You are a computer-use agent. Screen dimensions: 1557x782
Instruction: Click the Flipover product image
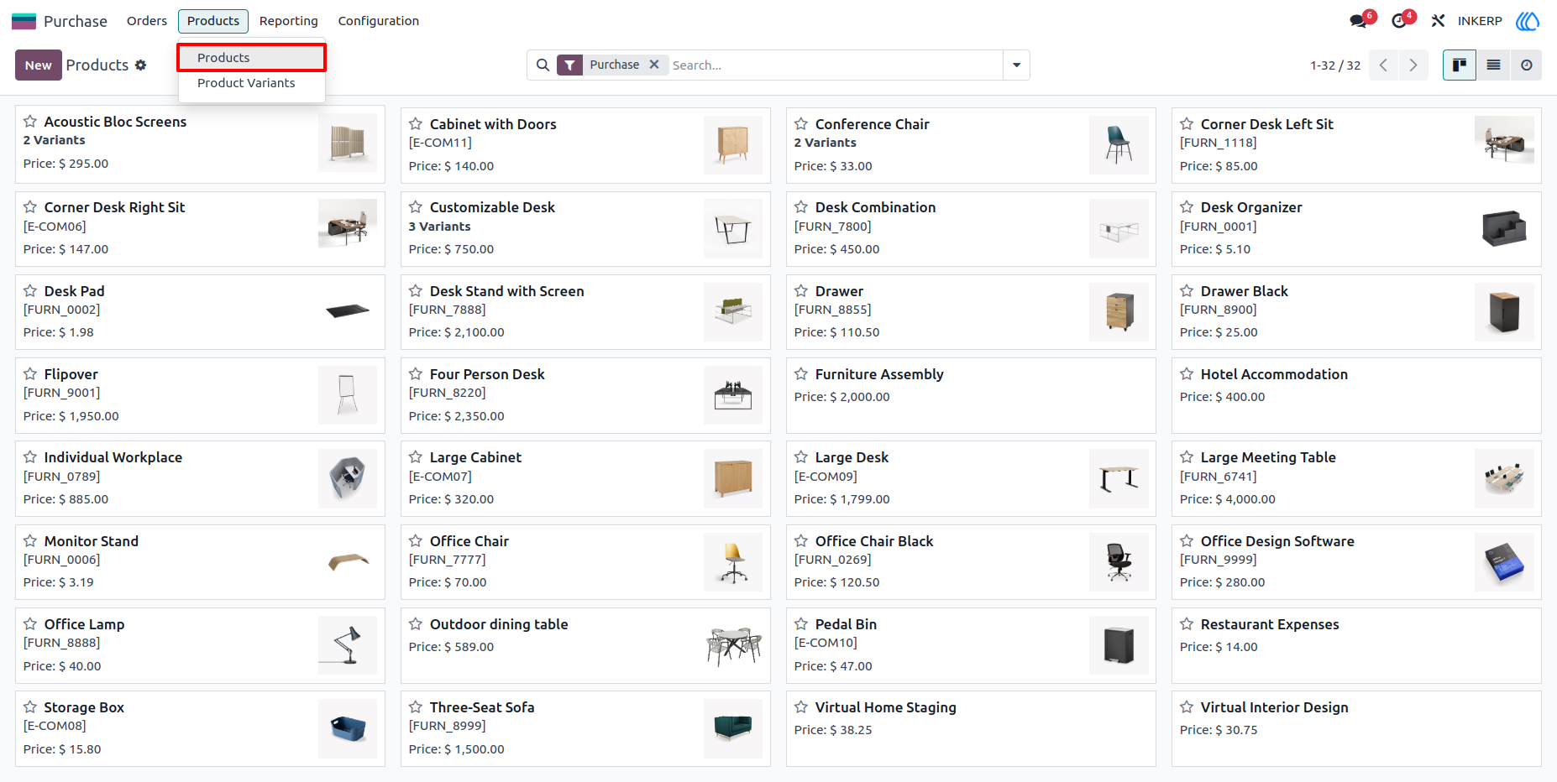pyautogui.click(x=348, y=395)
